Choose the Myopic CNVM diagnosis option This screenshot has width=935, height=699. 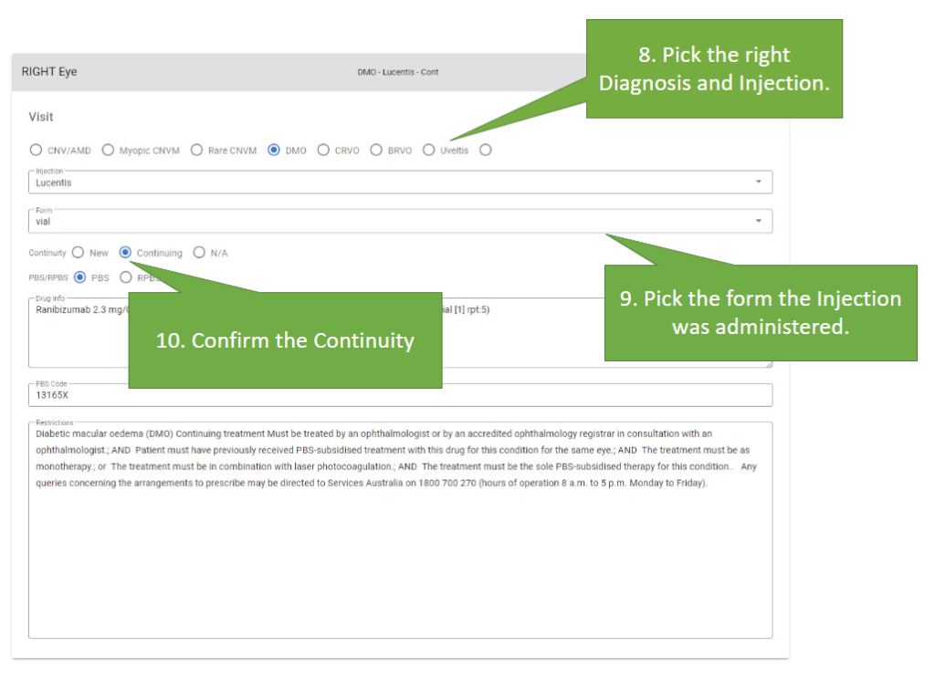(108, 151)
